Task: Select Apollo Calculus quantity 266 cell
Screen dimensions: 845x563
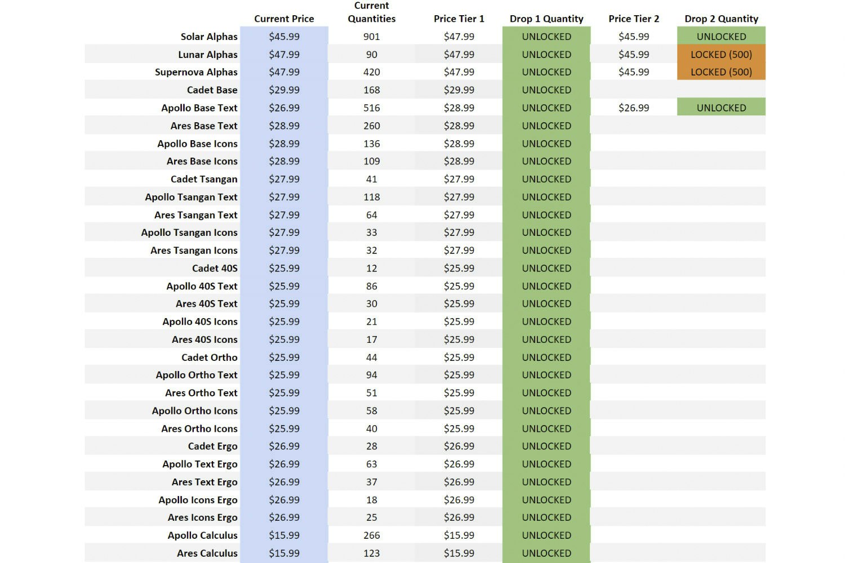Action: (x=372, y=535)
